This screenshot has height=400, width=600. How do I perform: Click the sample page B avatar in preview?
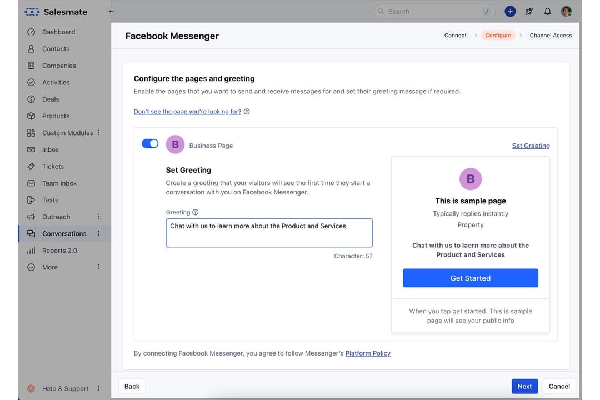tap(471, 179)
